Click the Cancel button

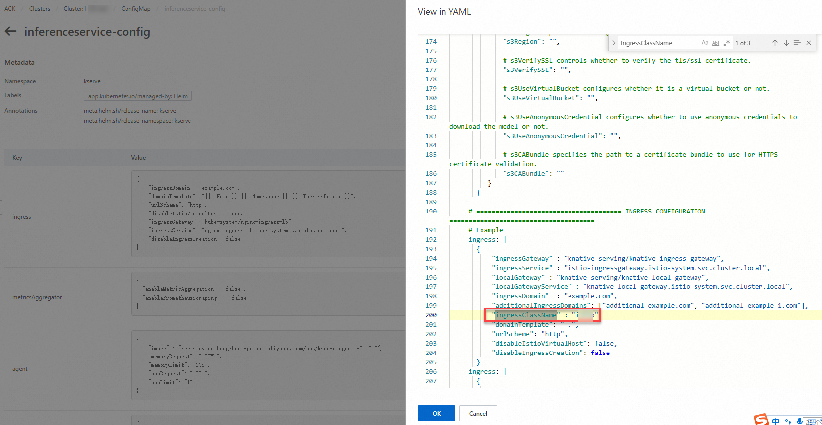(x=478, y=413)
